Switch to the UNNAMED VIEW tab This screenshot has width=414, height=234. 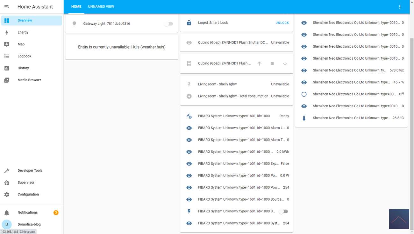click(101, 7)
